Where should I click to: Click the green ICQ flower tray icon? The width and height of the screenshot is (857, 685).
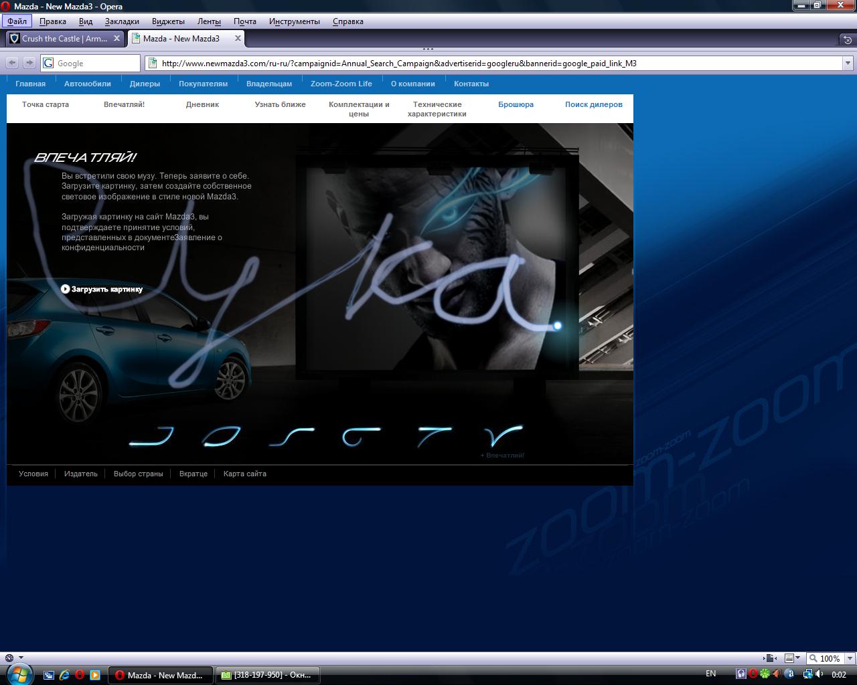tap(765, 674)
